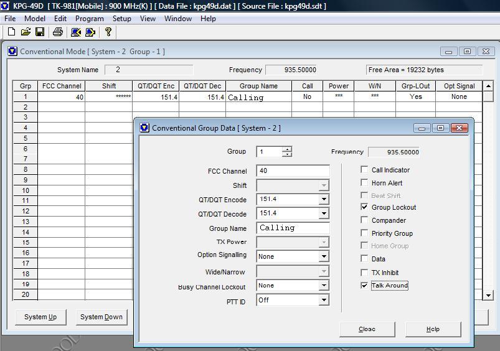Open the Model menu
Screen dimensions: 500x351
click(35, 19)
